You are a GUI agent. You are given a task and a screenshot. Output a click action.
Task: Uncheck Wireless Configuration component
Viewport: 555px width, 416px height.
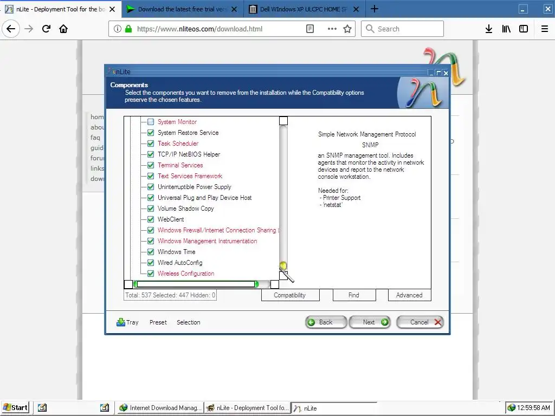[x=151, y=274]
